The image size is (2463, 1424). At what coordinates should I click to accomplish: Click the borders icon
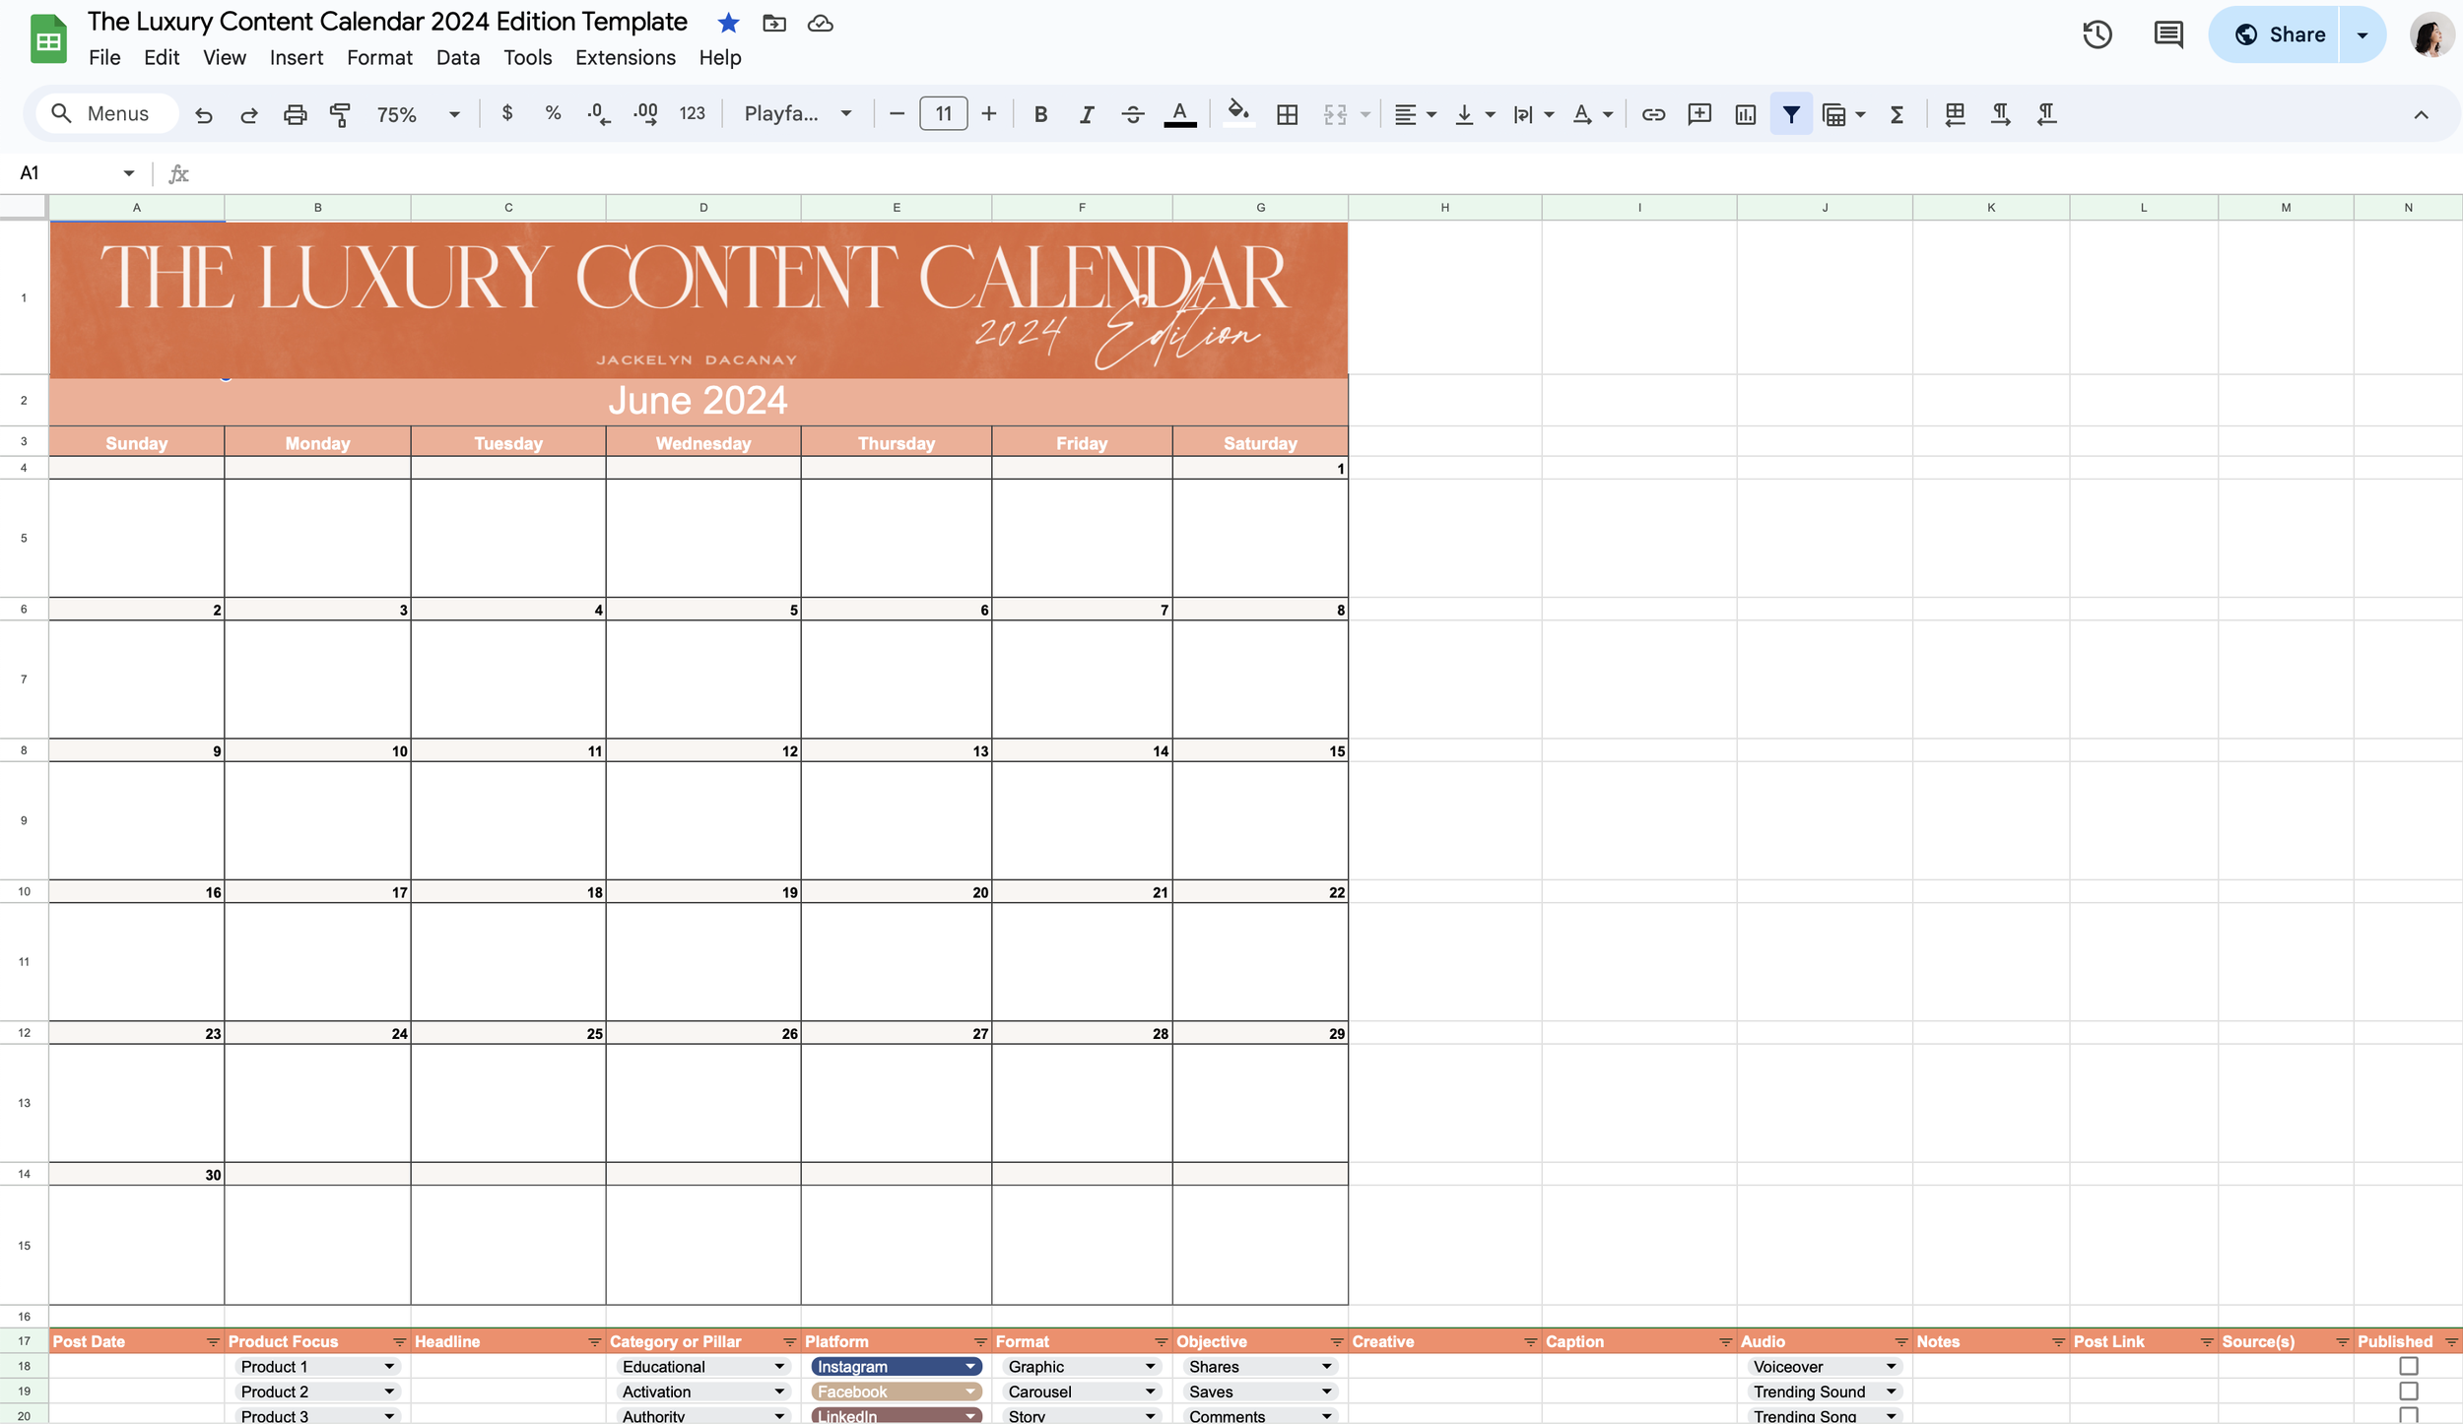tap(1287, 114)
